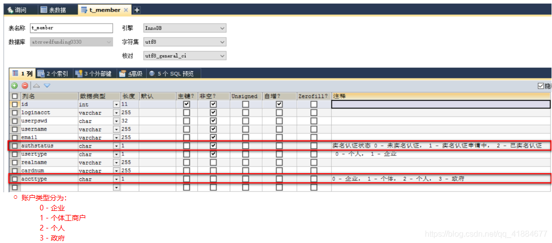Open data type dropdown for empty row
The width and height of the screenshot is (552, 243).
(117, 188)
